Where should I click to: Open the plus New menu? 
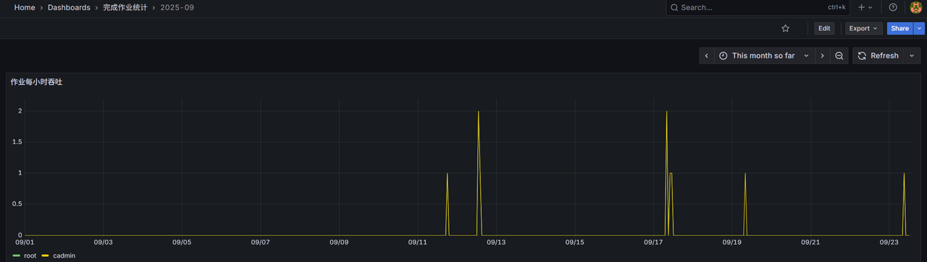[865, 7]
